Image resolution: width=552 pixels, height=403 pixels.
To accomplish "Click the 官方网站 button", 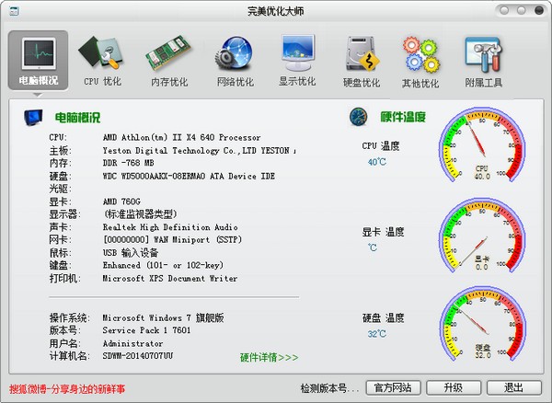I will pyautogui.click(x=393, y=388).
